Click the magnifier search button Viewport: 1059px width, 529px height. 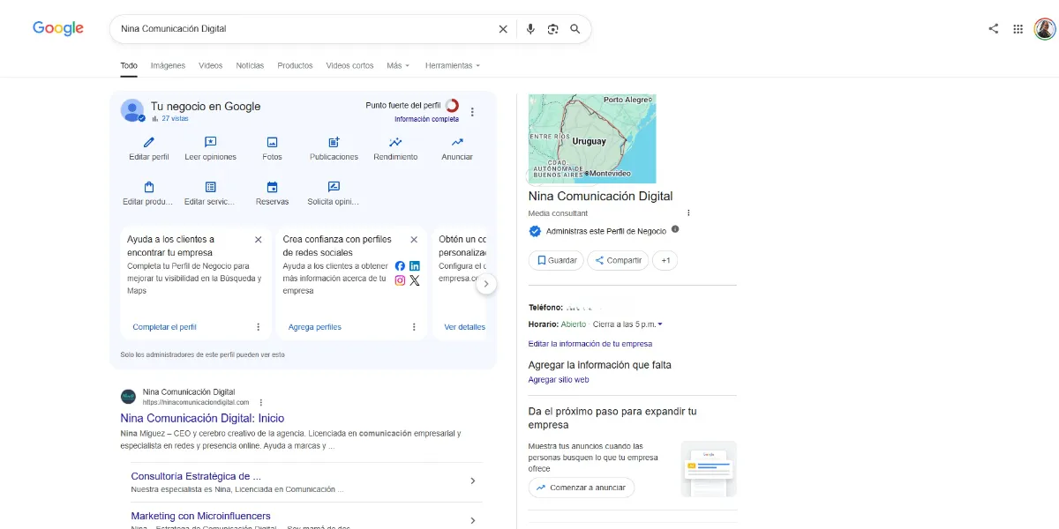click(575, 29)
